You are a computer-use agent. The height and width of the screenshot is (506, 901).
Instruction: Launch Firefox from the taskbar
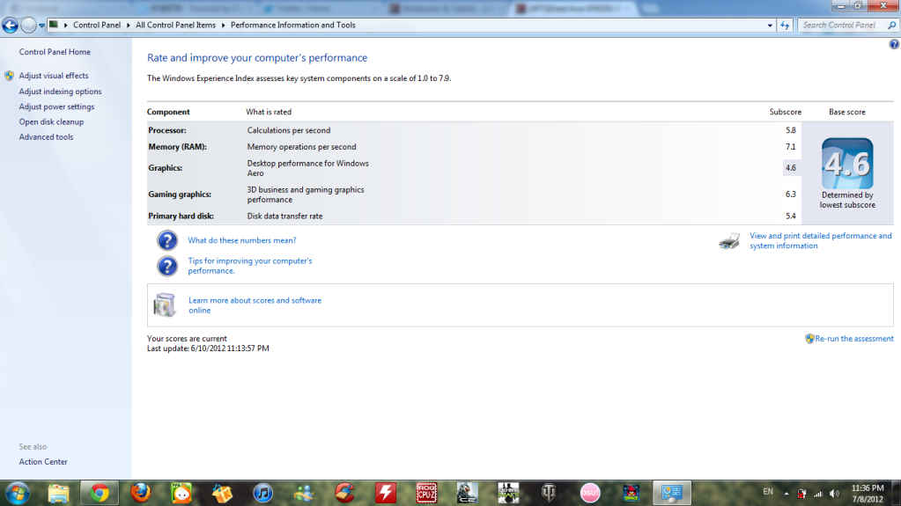point(140,493)
